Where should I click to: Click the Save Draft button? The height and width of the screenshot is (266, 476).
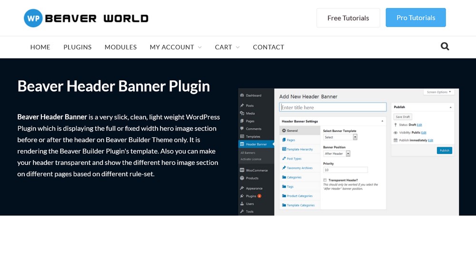[403, 117]
